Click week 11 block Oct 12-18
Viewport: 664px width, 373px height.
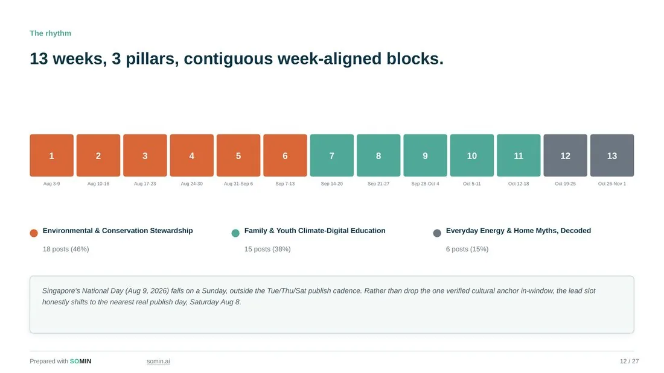point(519,155)
